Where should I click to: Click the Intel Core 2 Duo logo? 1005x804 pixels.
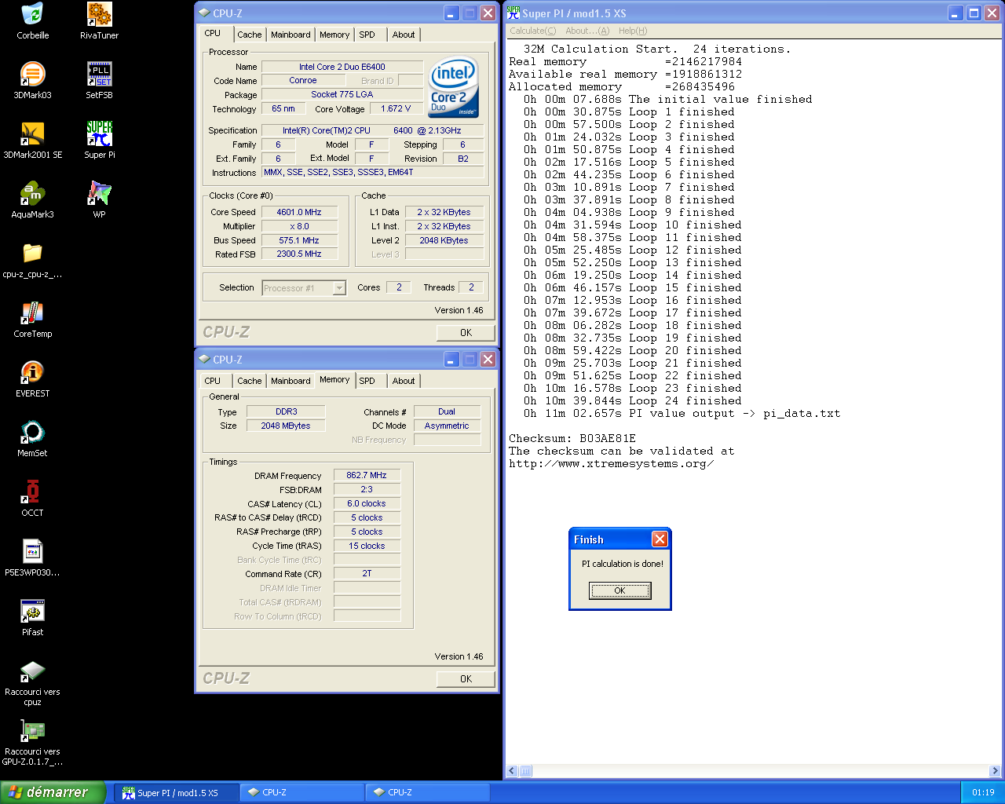tap(453, 86)
